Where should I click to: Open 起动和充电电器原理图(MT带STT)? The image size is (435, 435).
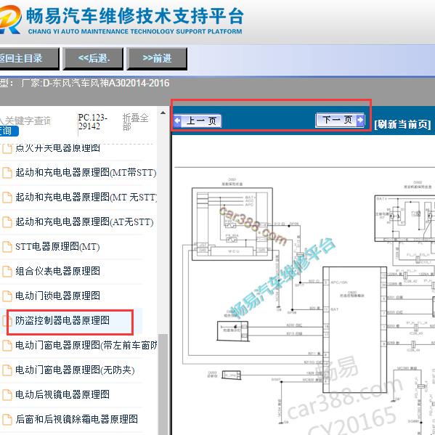pos(86,173)
